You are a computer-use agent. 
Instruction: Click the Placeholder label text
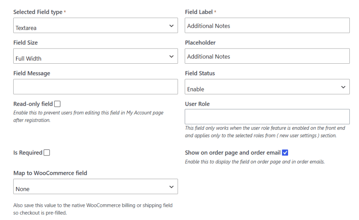click(200, 42)
